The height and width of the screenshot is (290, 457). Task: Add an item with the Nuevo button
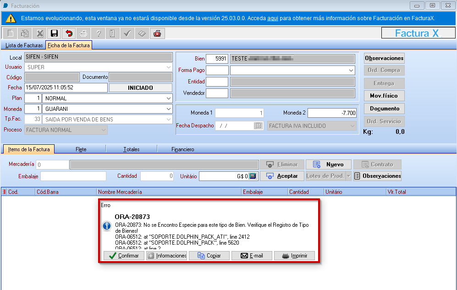coord(329,164)
